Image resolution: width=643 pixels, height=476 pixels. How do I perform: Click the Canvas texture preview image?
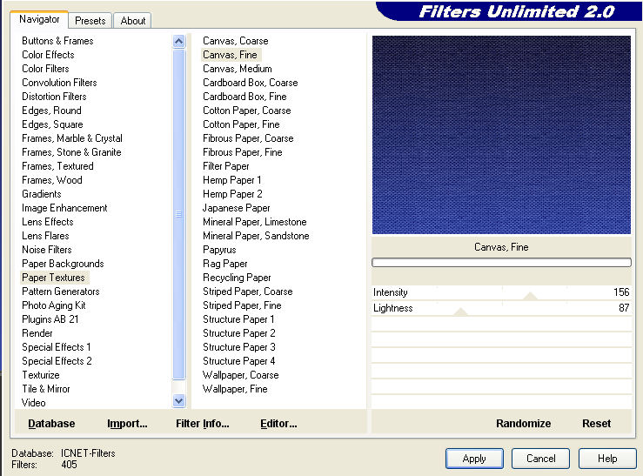[x=501, y=135]
